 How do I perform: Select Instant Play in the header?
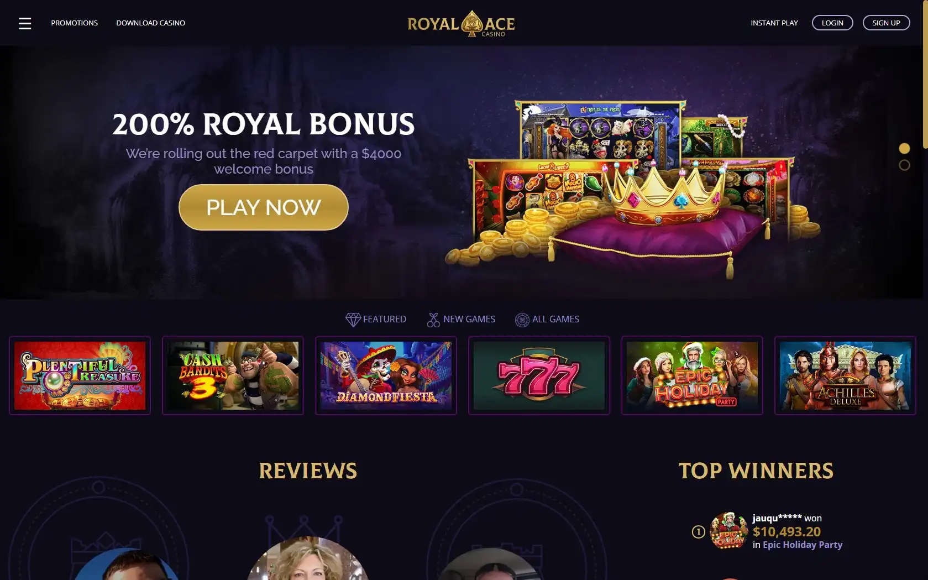coord(774,23)
